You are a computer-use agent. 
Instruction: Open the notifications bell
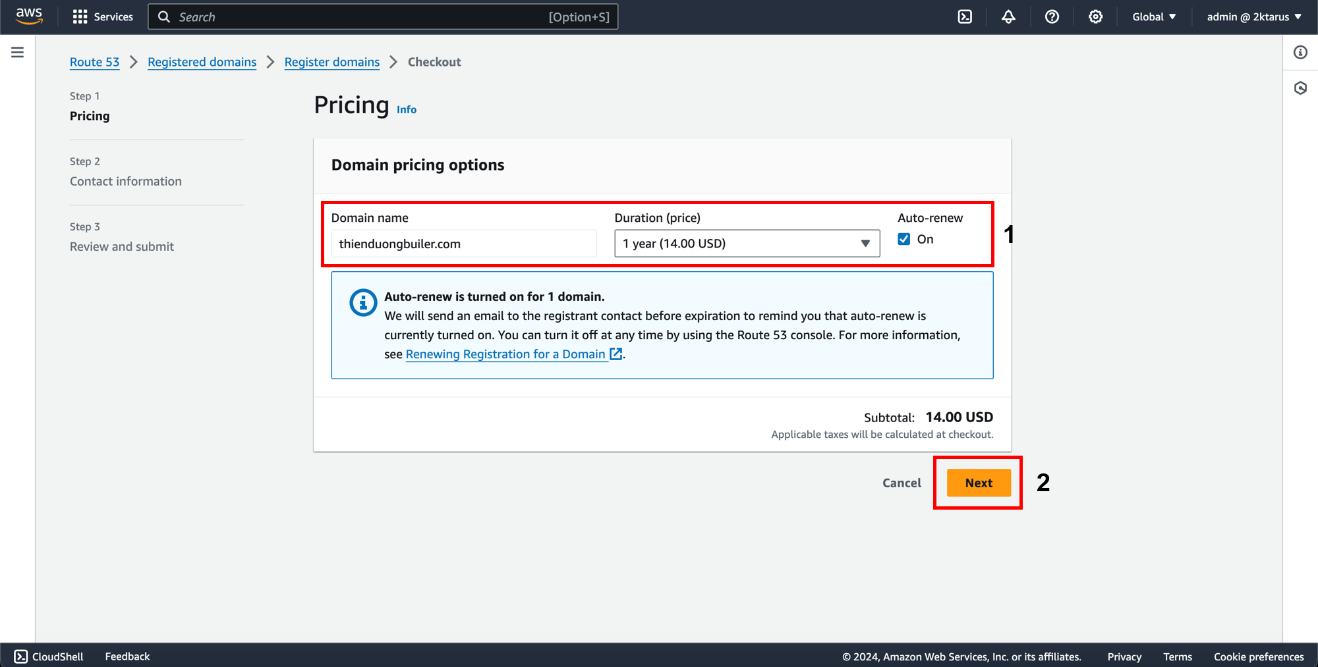pos(1008,16)
